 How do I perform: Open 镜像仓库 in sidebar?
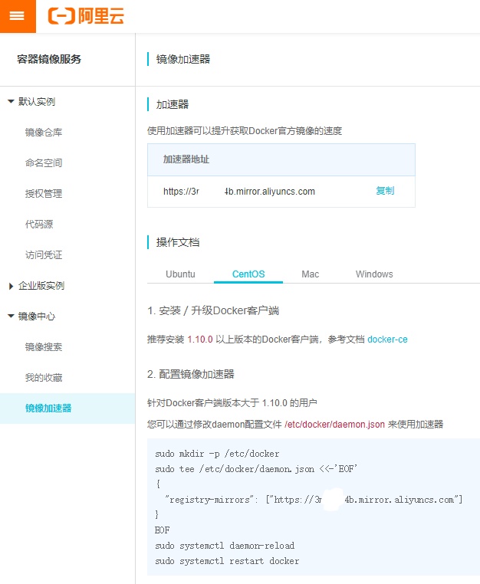pos(44,133)
